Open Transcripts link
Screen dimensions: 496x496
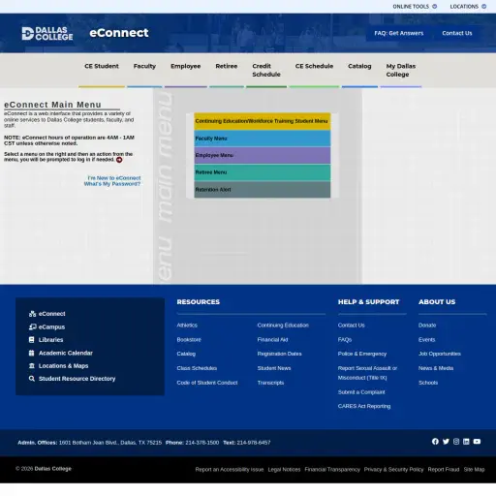point(270,383)
